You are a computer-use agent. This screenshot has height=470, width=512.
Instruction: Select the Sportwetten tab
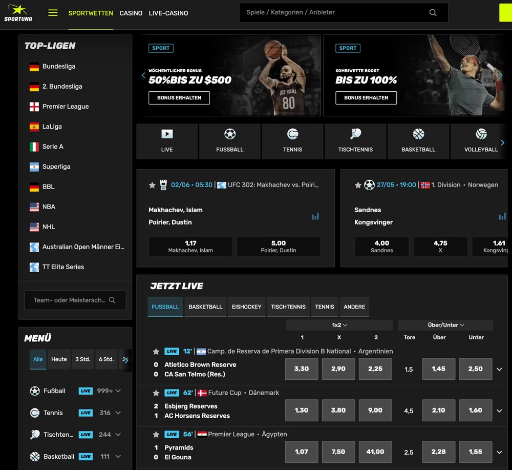[x=91, y=13]
